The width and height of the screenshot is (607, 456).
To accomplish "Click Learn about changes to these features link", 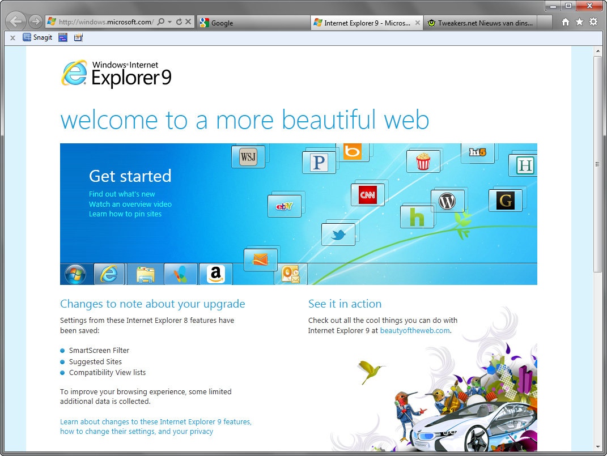I will pyautogui.click(x=156, y=427).
